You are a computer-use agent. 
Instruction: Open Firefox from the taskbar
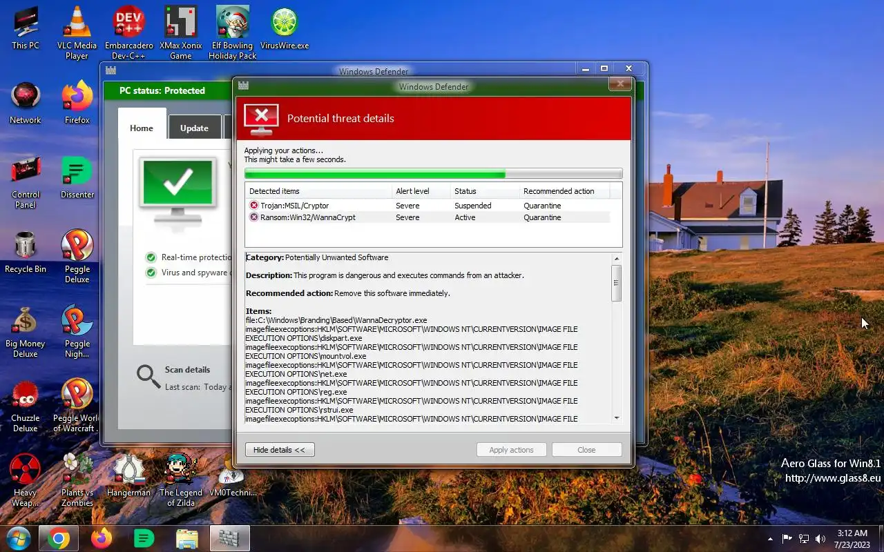pos(102,538)
